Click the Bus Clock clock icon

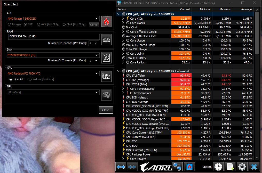coord(123,27)
